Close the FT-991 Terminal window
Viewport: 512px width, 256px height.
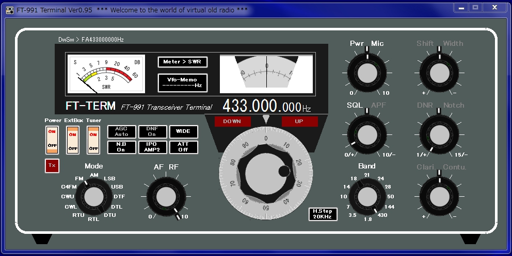(494, 8)
